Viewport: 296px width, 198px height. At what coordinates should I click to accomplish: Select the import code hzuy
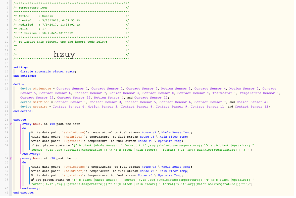click(64, 55)
